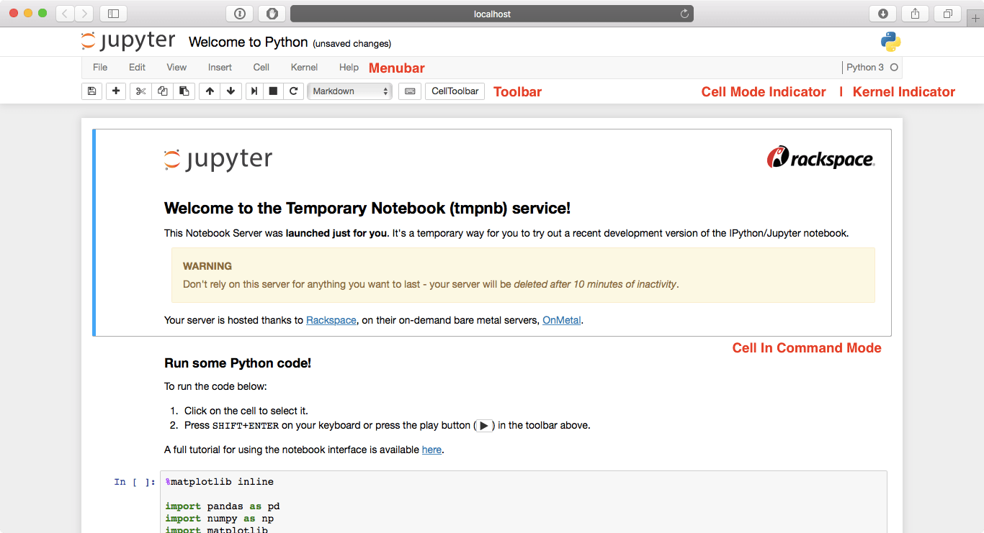984x533 pixels.
Task: Add a new cell with the plus icon
Action: [116, 91]
